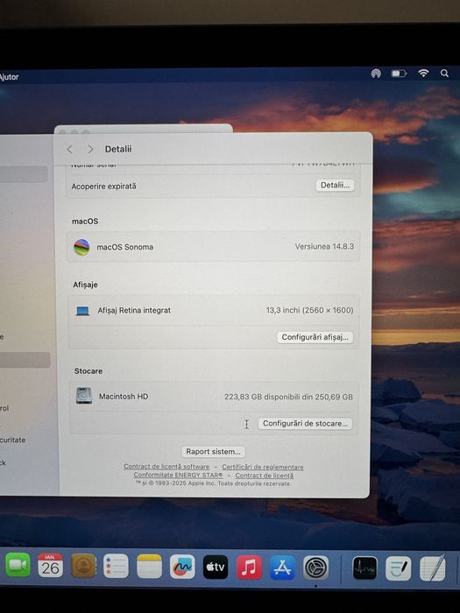Click the Detalii window title
The width and height of the screenshot is (460, 613).
coord(118,149)
